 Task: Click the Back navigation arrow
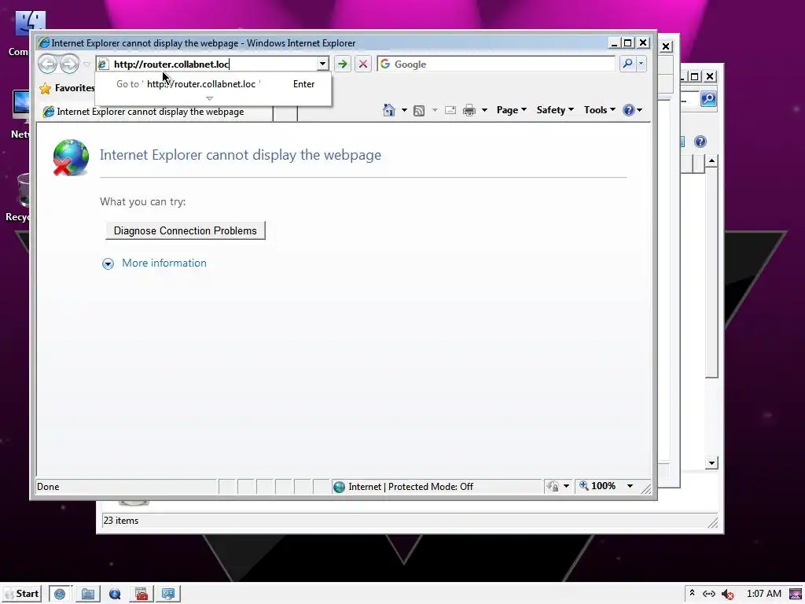48,64
